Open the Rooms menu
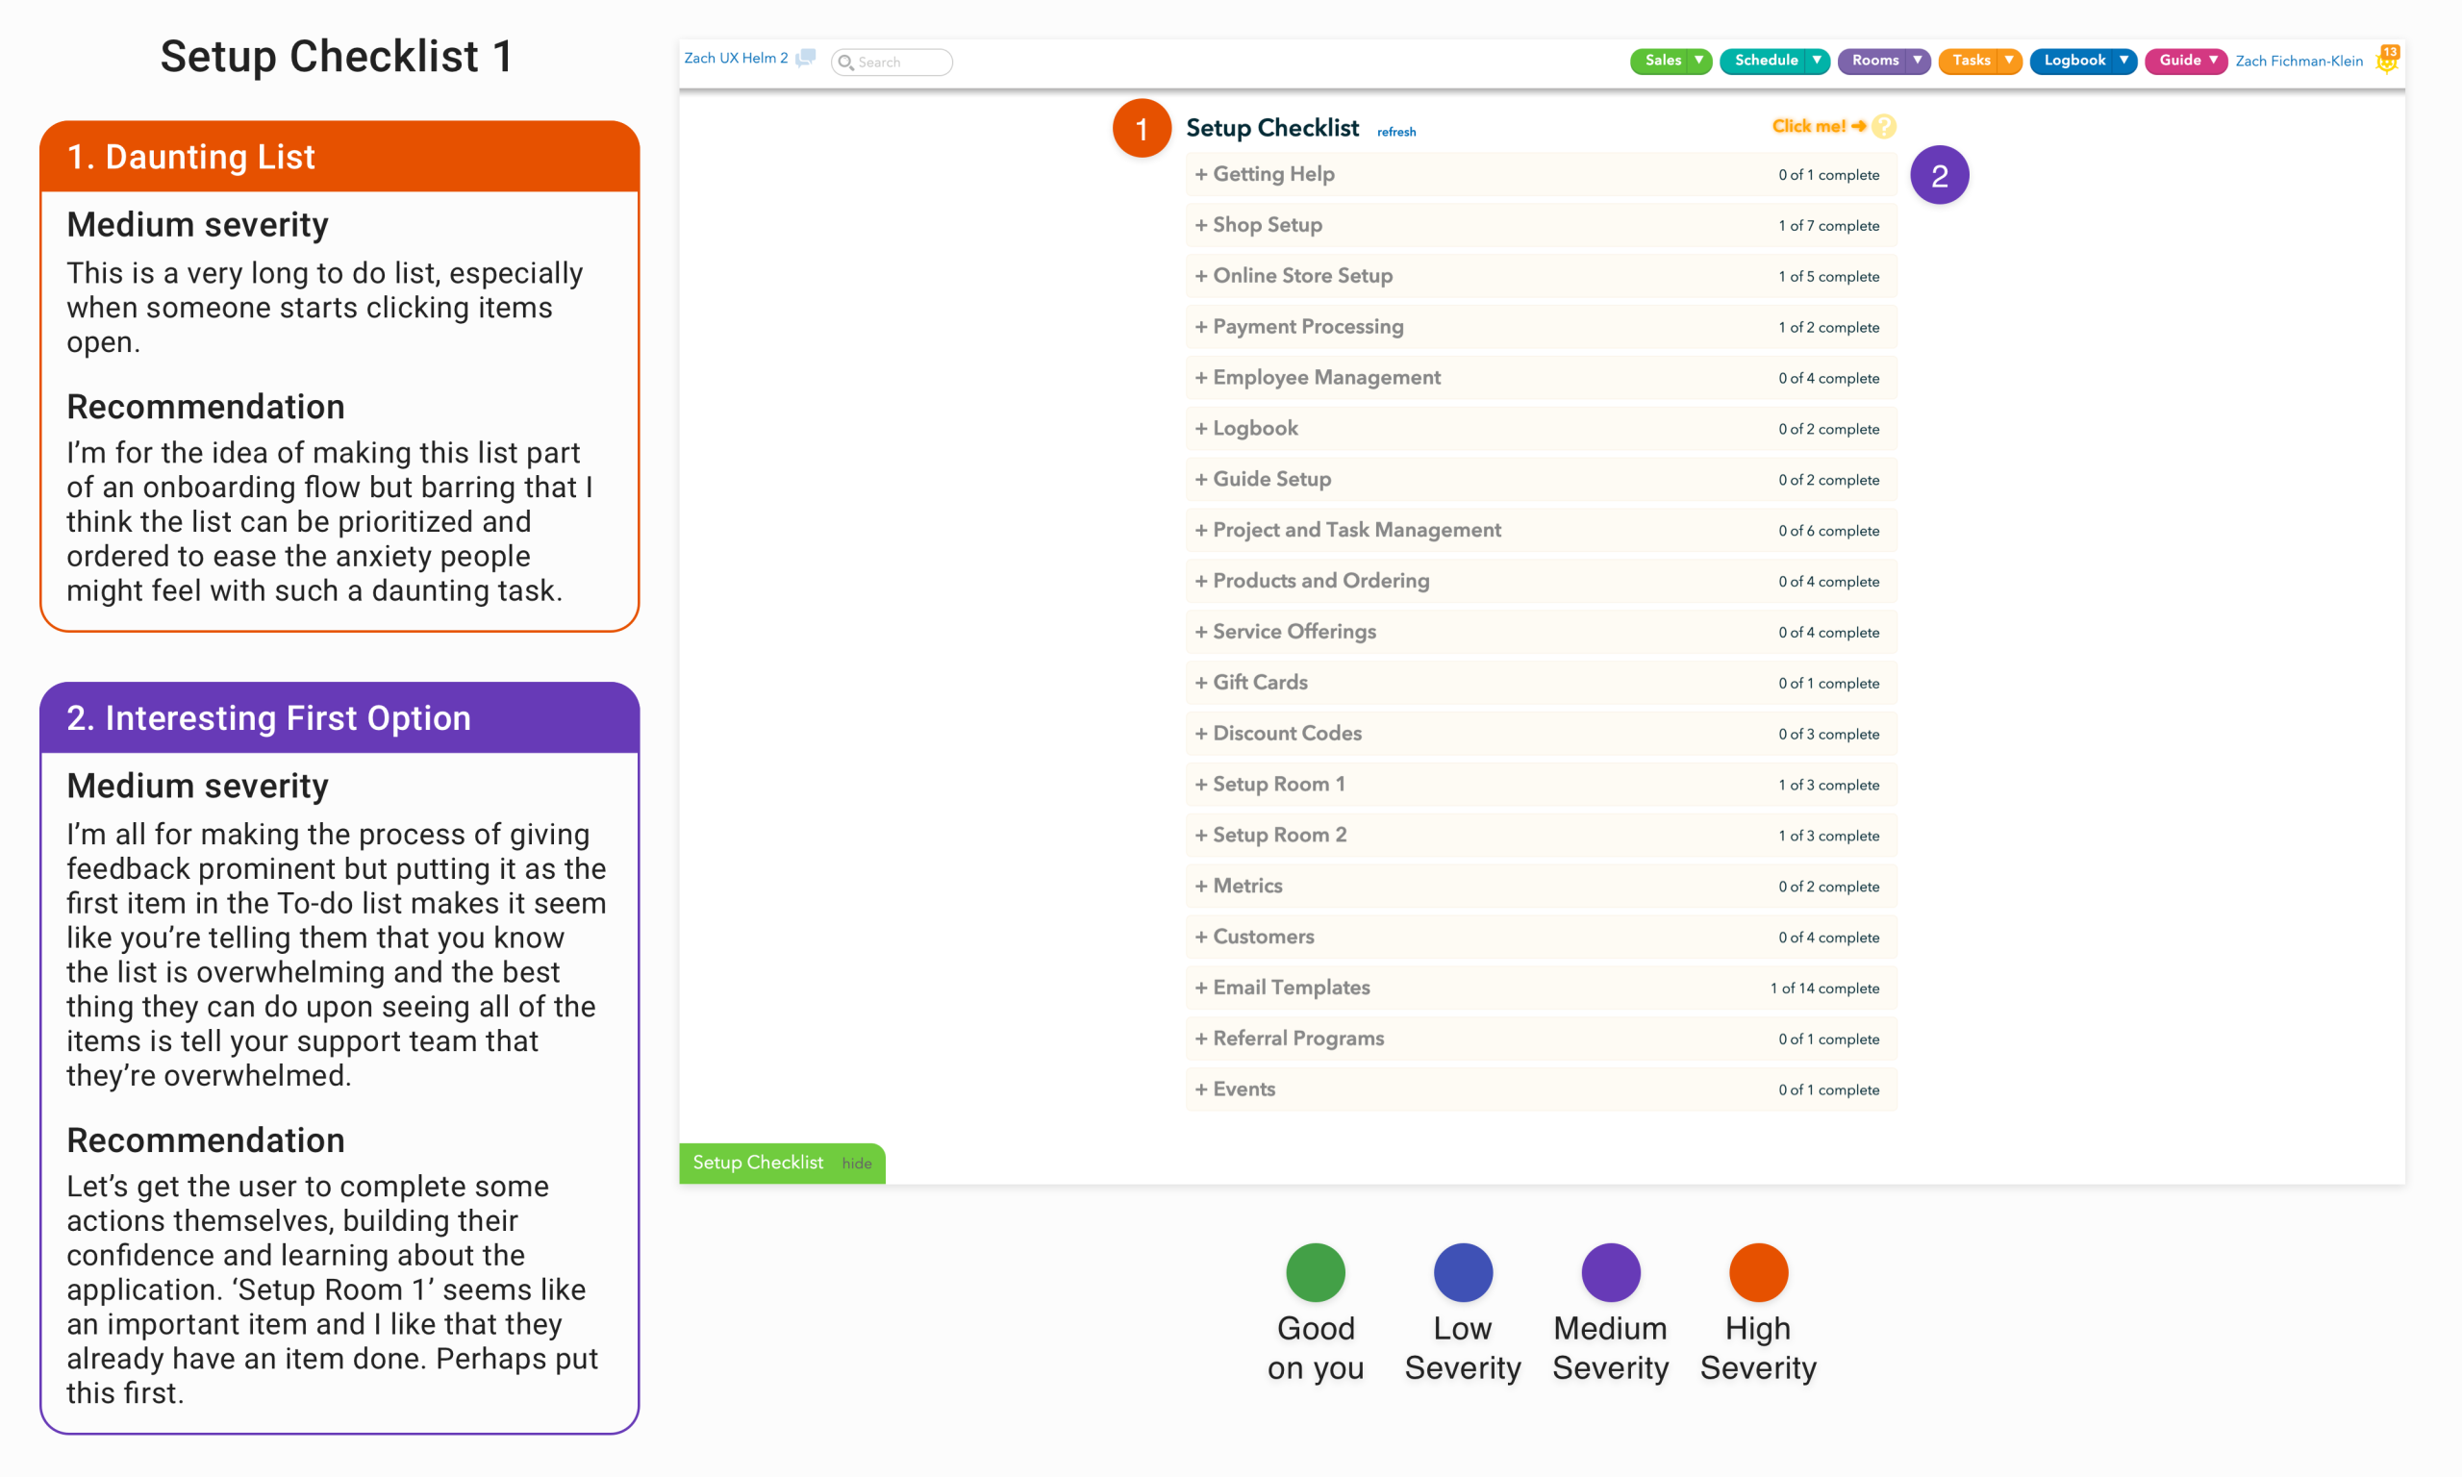 point(1874,61)
